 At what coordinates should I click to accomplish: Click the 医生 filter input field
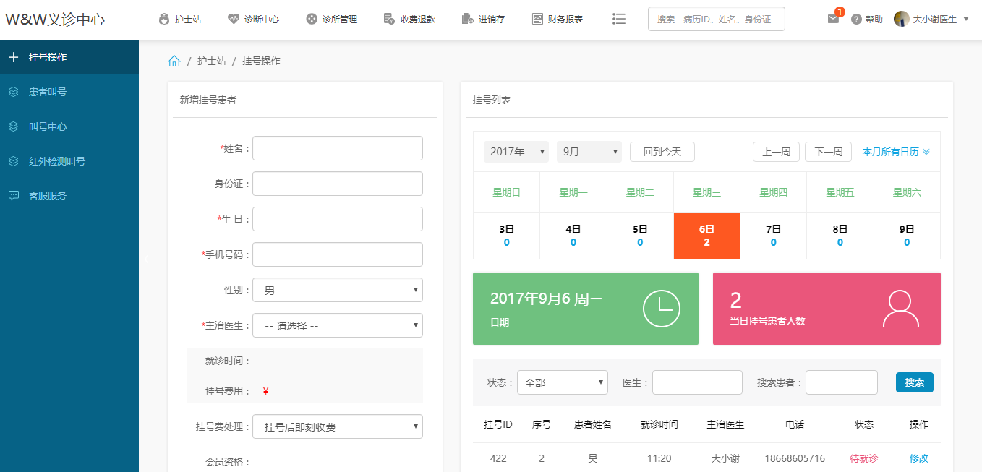point(697,382)
